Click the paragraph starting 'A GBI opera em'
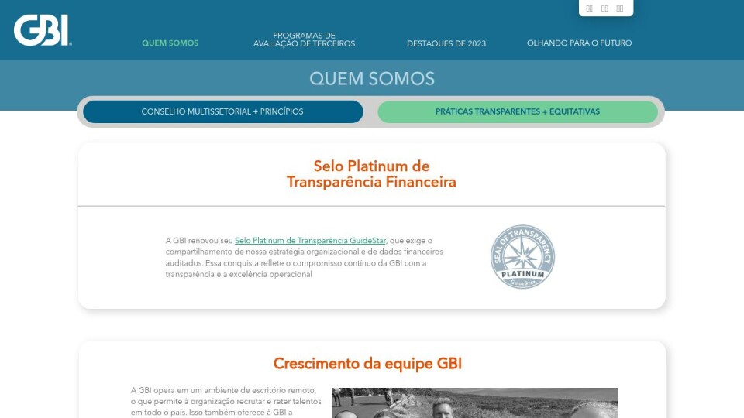The height and width of the screenshot is (418, 744). pyautogui.click(x=226, y=402)
